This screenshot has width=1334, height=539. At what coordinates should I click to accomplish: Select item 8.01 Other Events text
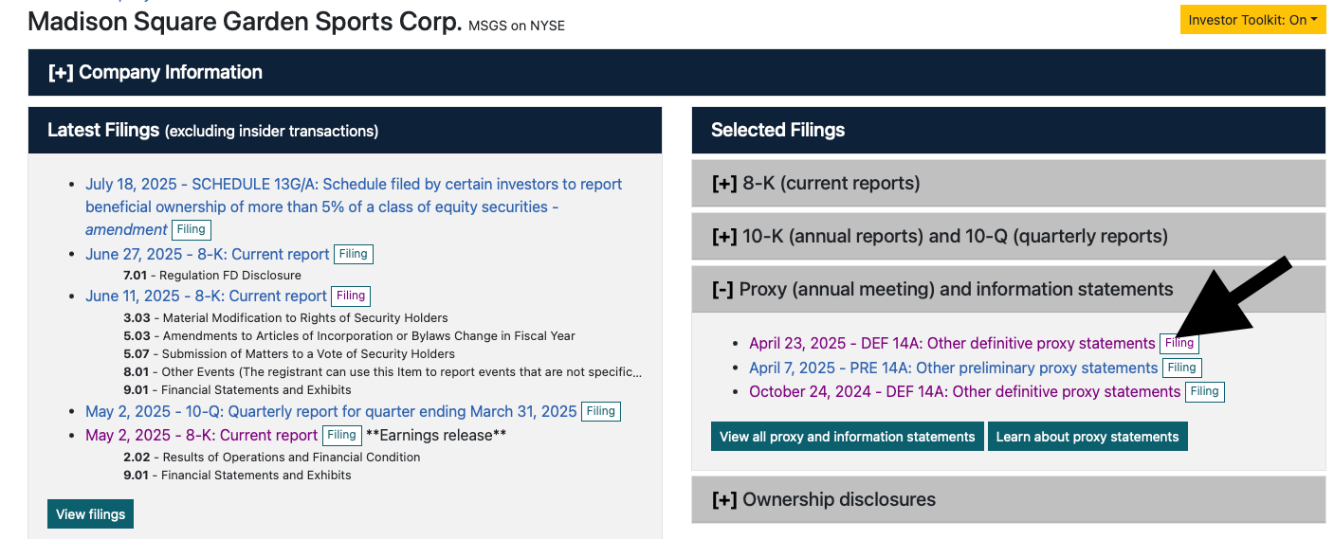coord(382,372)
